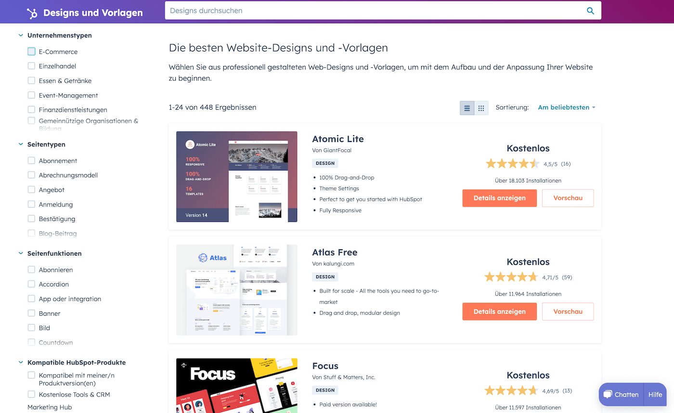
Task: Open the Chatten chat button
Action: [621, 394]
